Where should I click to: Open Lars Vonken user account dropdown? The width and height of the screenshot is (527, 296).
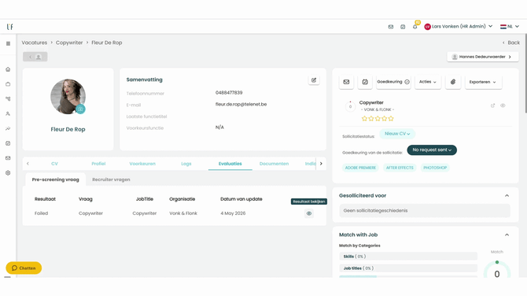pyautogui.click(x=459, y=27)
